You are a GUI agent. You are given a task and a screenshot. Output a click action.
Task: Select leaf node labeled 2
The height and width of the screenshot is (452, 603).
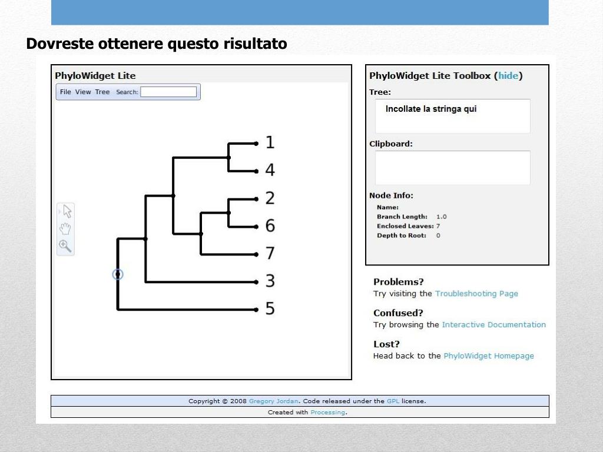coord(257,199)
